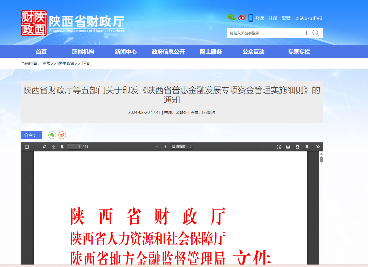Share the article via the Weibo icon
The height and width of the screenshot is (267, 368).
(62, 135)
